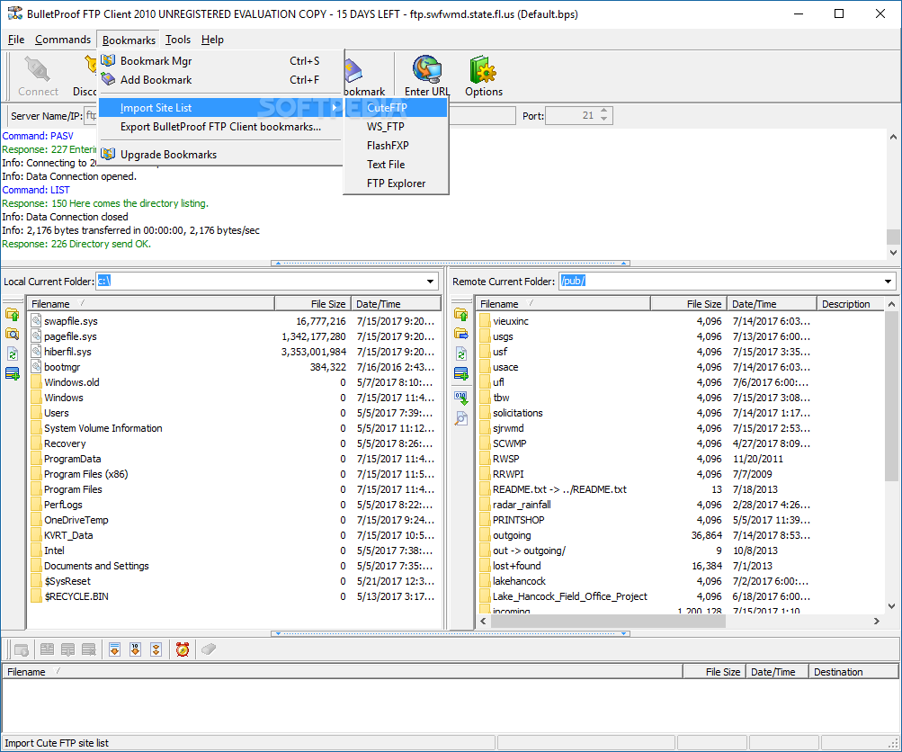The height and width of the screenshot is (752, 902).
Task: Sort remote list by Date/Time header
Action: 772,304
